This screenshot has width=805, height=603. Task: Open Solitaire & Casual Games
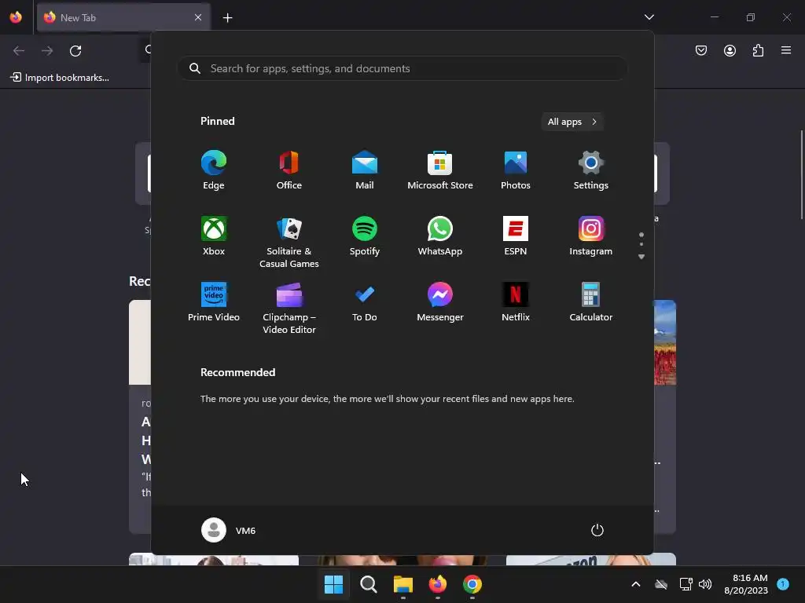(289, 242)
